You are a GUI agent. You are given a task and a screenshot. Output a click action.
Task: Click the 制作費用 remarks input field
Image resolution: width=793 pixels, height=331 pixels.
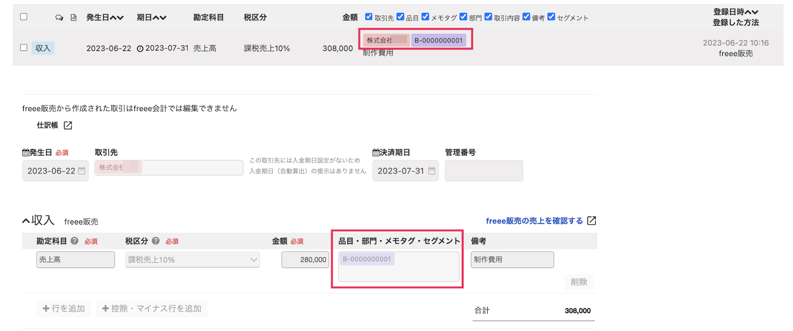click(x=512, y=260)
